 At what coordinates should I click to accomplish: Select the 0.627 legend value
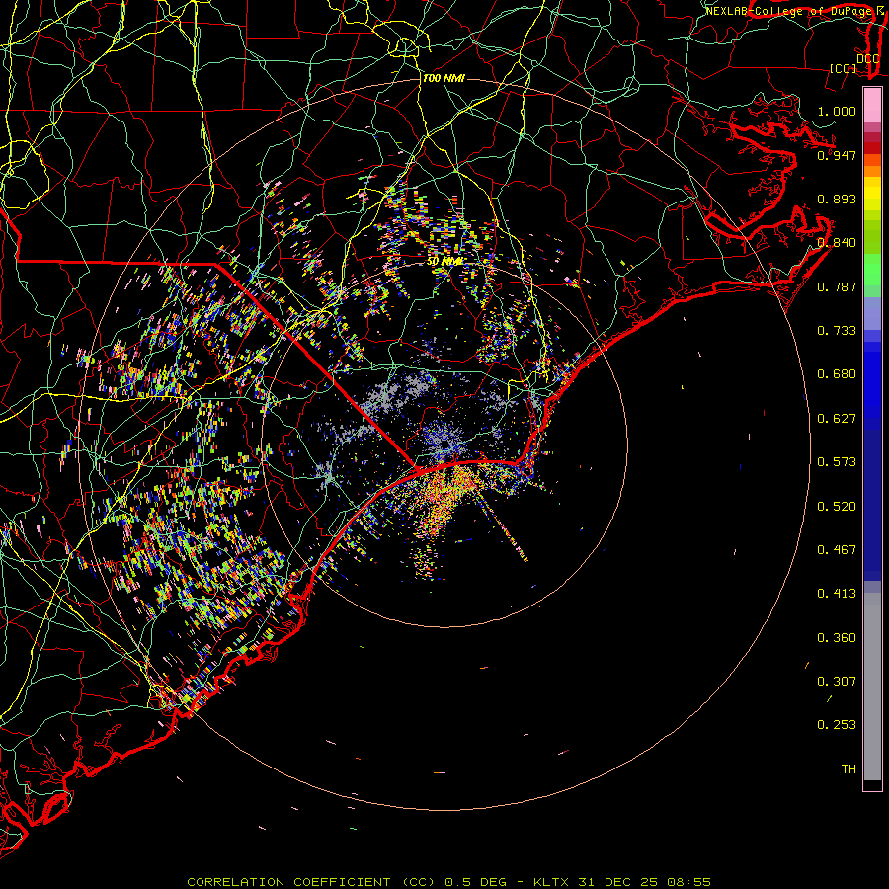click(x=837, y=419)
